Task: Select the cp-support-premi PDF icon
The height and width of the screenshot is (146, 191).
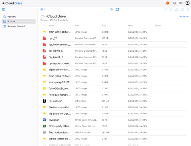Action: click(44, 63)
